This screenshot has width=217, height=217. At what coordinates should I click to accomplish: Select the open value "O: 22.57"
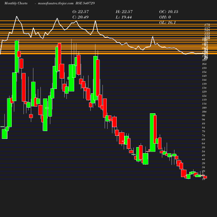coord(81,12)
